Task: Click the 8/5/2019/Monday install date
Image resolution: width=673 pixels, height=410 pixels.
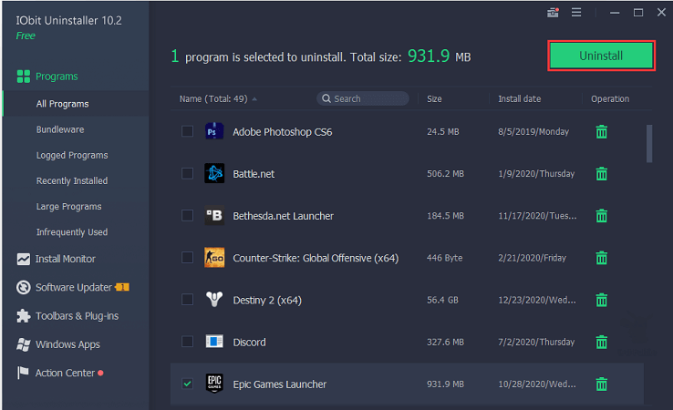Action: (533, 132)
